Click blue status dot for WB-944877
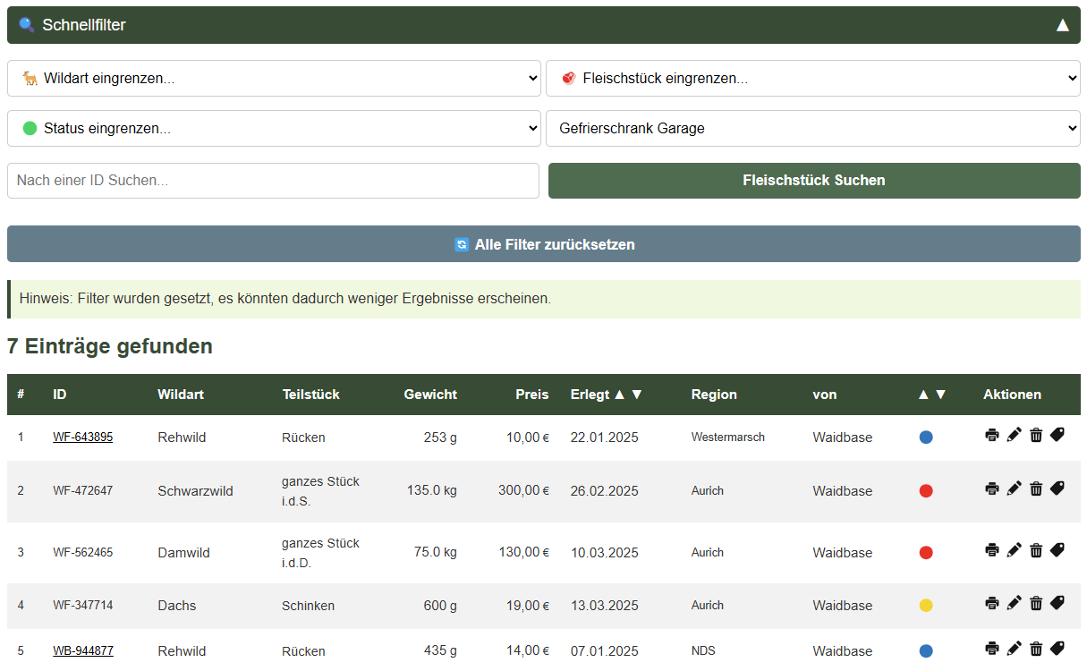This screenshot has width=1087, height=671. [926, 651]
